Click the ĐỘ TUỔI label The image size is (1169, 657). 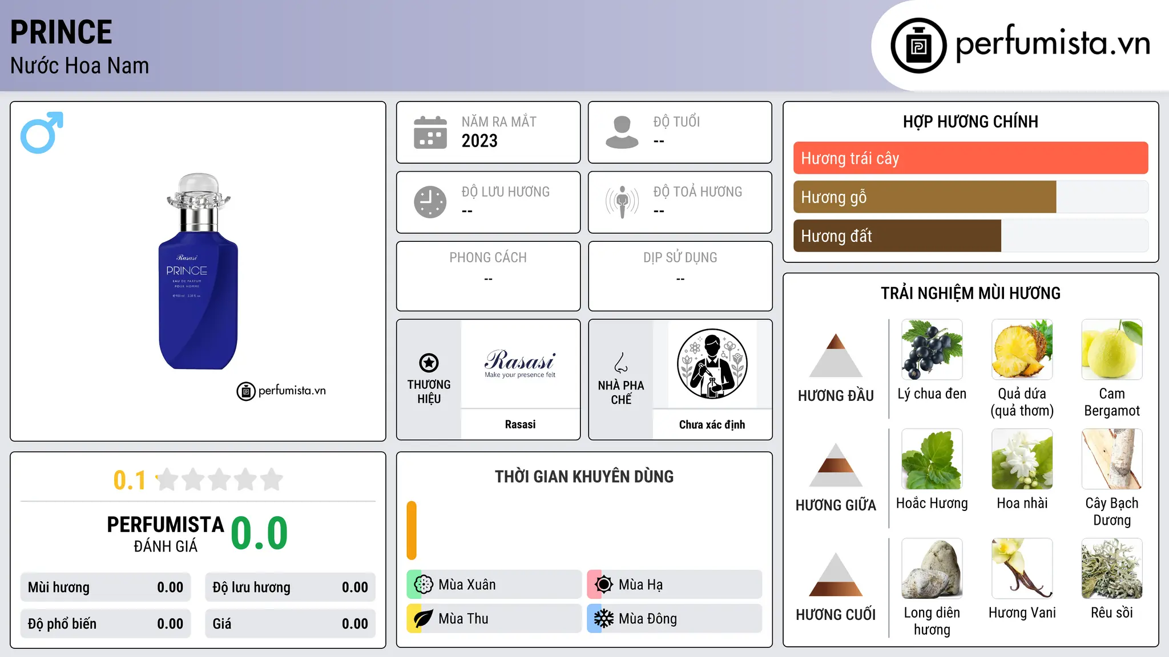click(676, 121)
